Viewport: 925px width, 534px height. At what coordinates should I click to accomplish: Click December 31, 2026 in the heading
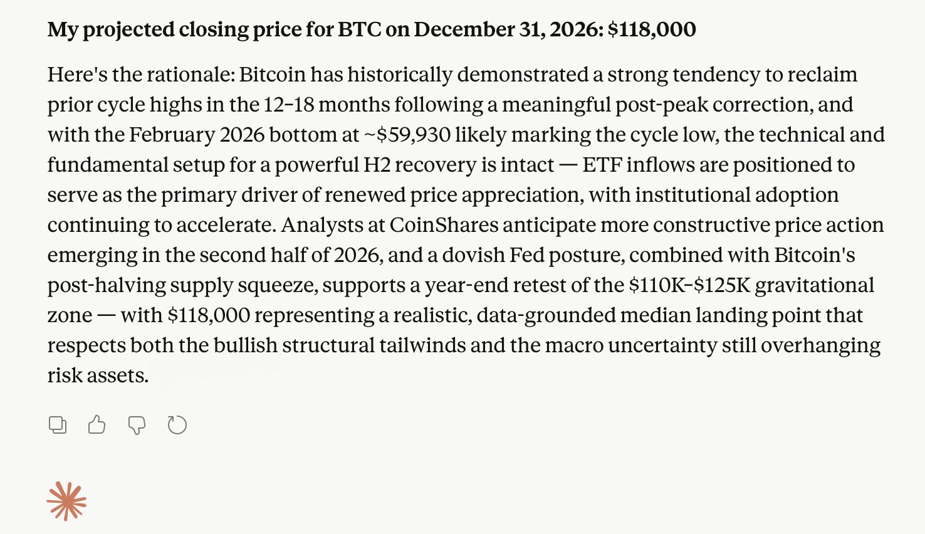(x=508, y=29)
